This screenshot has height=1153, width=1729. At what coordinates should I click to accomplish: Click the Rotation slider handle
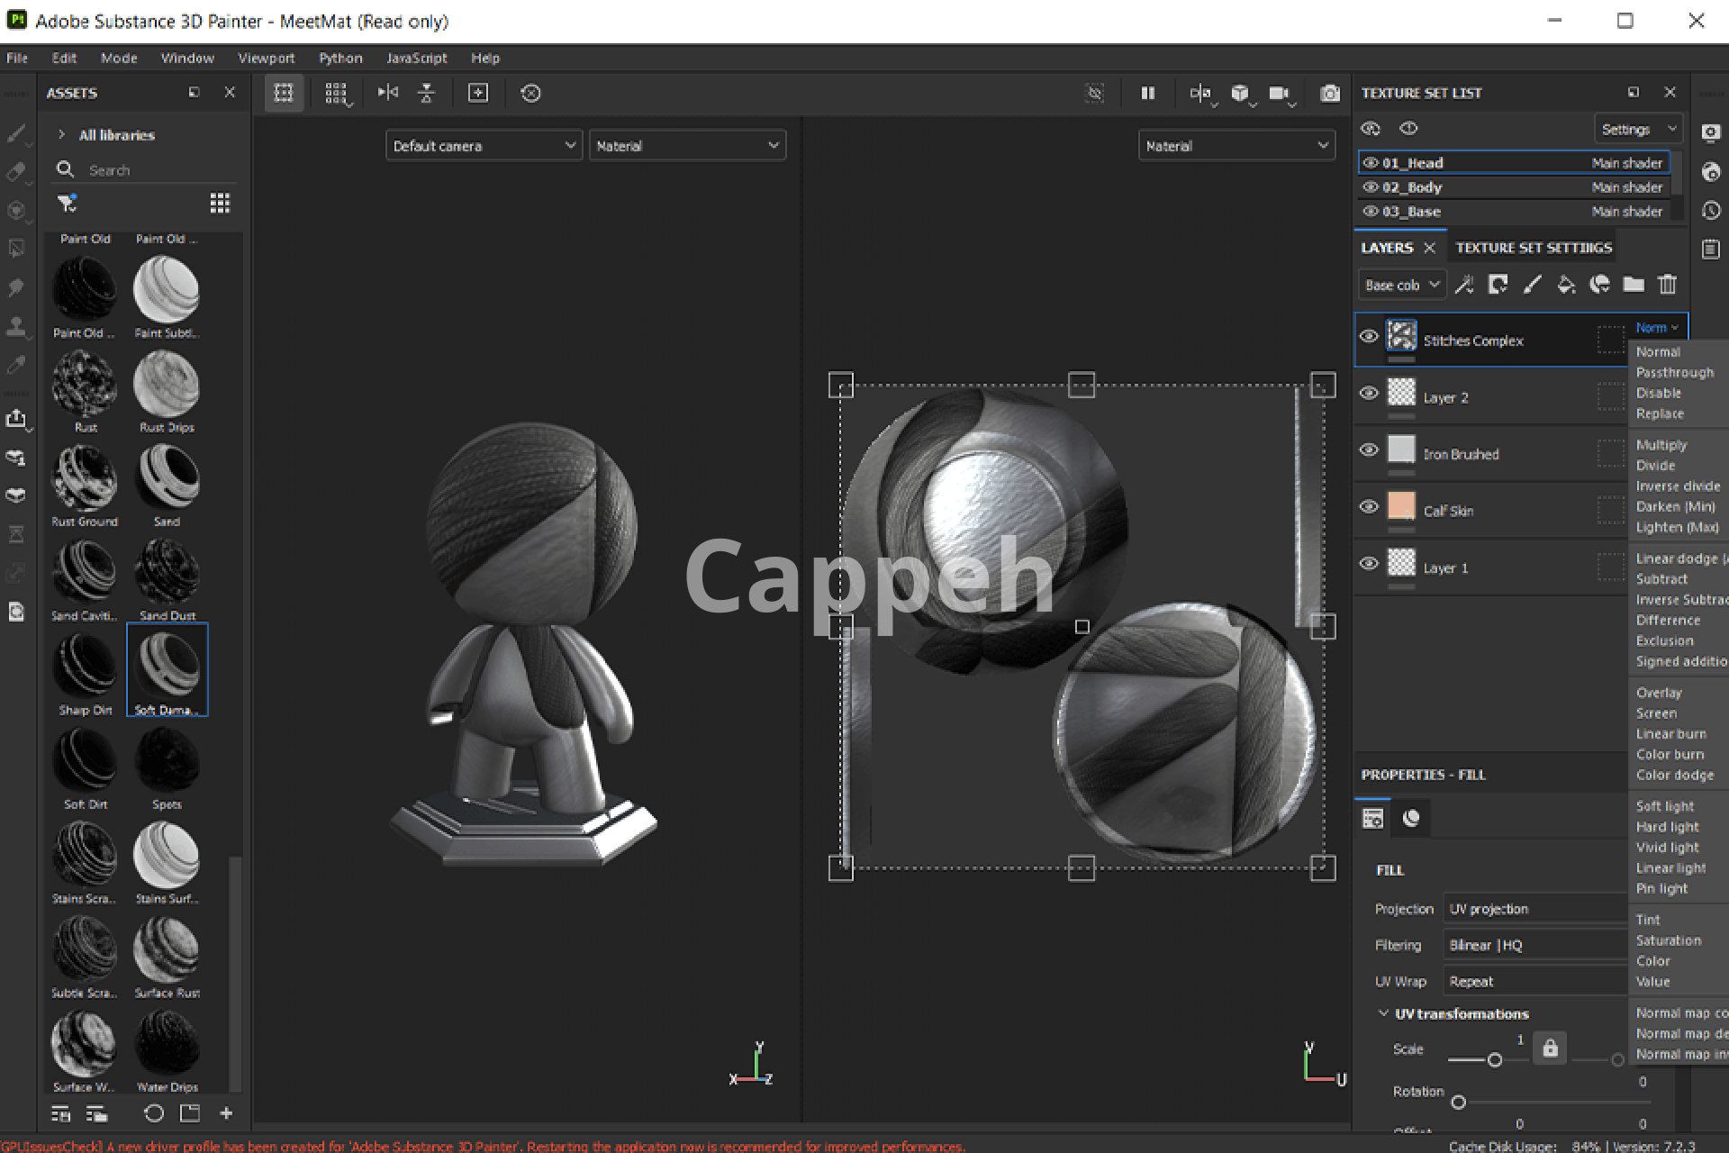[1458, 1103]
